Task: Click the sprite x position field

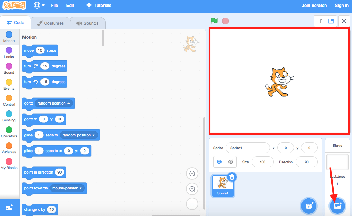Action: coord(286,148)
